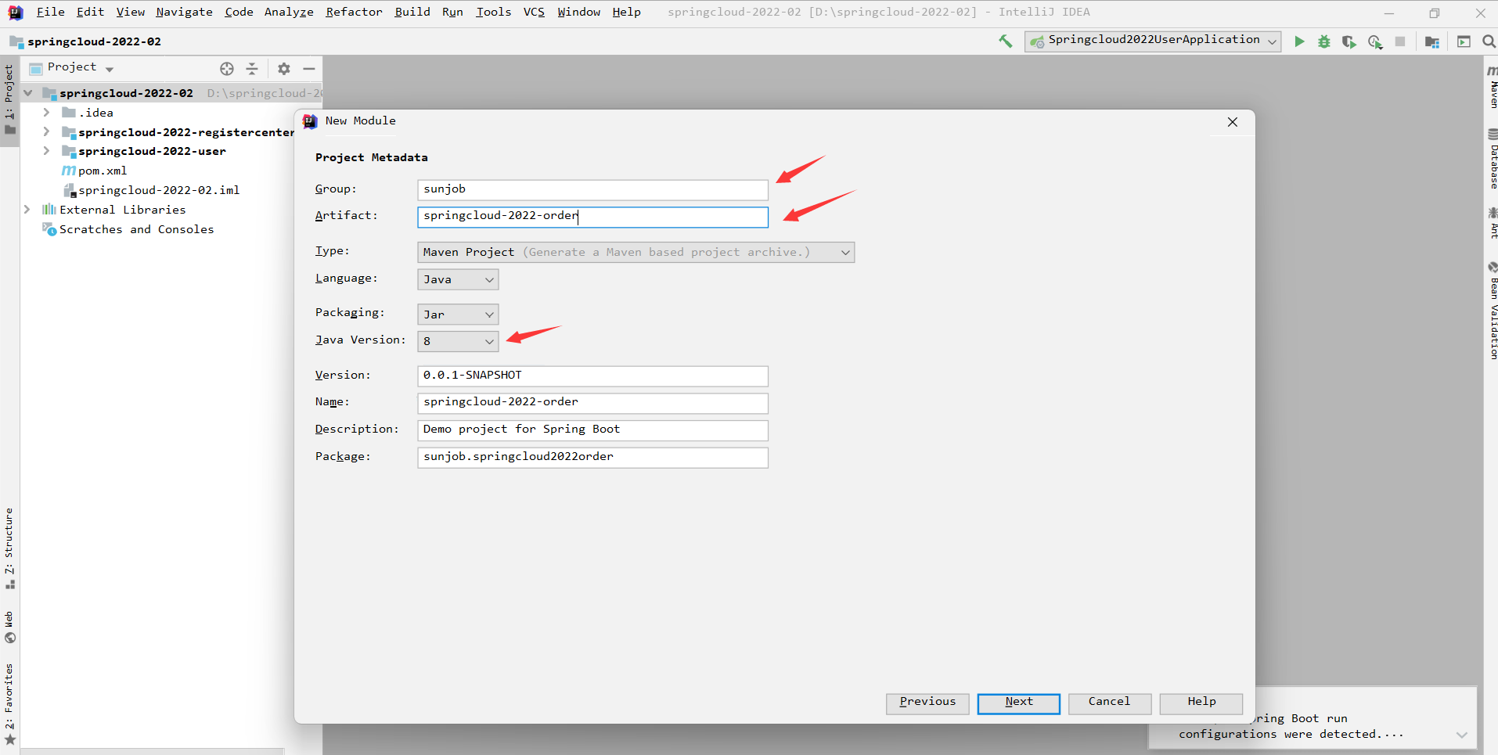Open Scratches and Consoles node
1498x755 pixels.
click(x=128, y=229)
